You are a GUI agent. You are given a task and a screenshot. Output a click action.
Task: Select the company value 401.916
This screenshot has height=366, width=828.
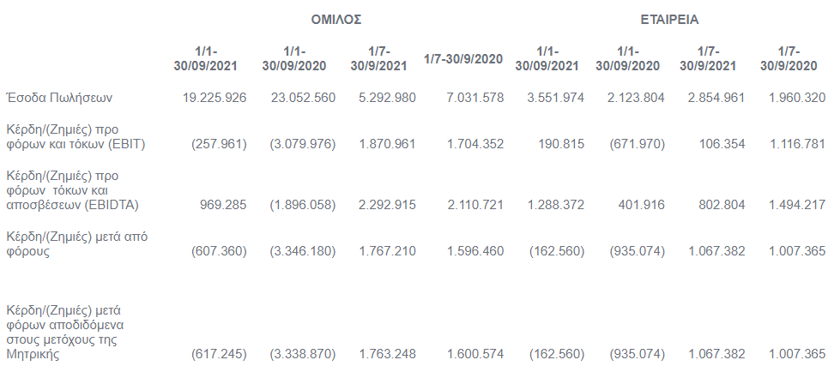pos(642,205)
